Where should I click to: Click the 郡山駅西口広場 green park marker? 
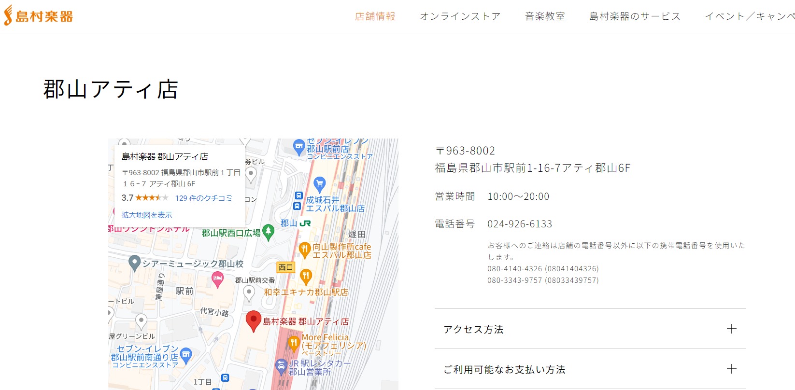tap(269, 233)
